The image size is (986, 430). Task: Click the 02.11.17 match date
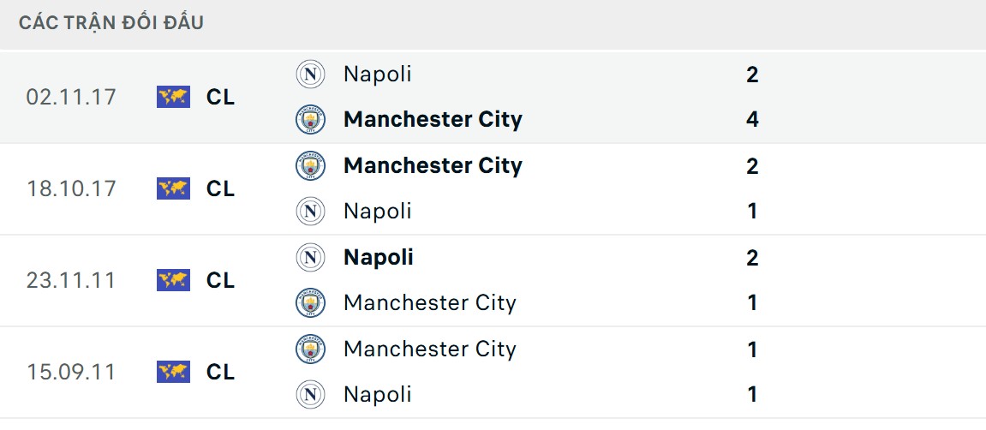(71, 97)
